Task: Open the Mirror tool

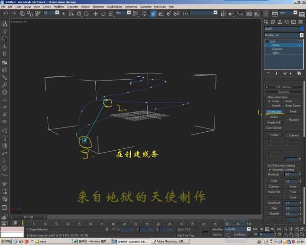Action: [x=223, y=14]
